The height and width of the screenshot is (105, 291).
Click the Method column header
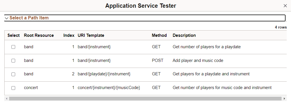coord(159,35)
